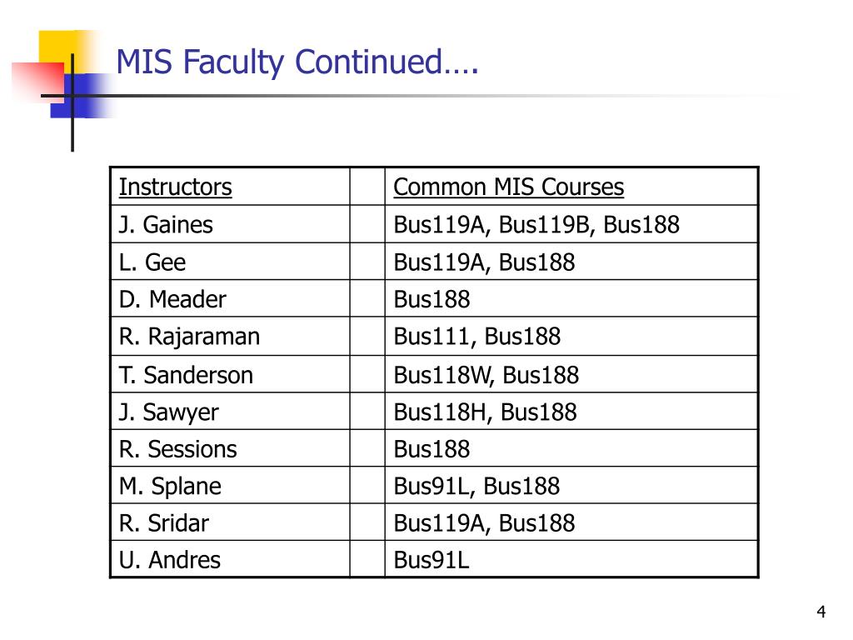853x640 pixels.
Task: Click the Bus119A, Bus119B, Bus188 courses cell
Action: point(571,224)
